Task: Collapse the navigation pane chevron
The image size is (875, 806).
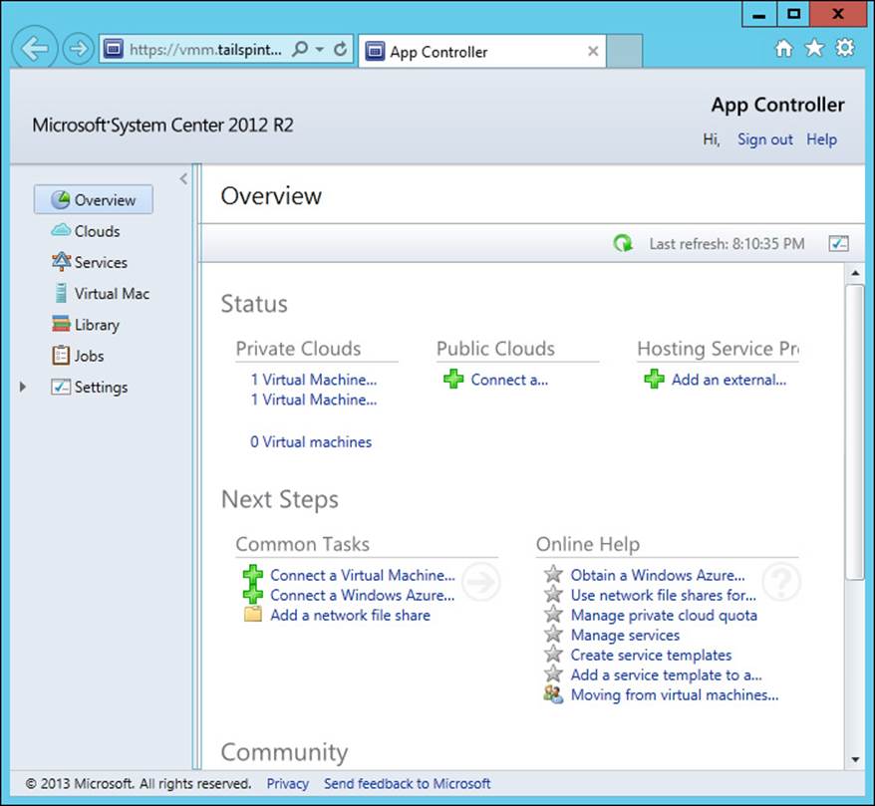Action: (x=183, y=179)
